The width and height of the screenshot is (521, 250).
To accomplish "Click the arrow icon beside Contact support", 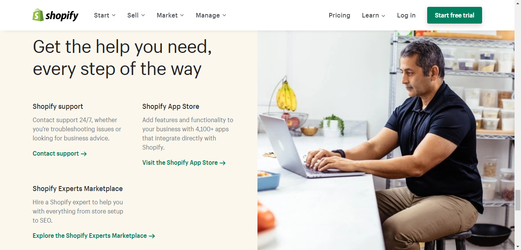I will [x=84, y=154].
